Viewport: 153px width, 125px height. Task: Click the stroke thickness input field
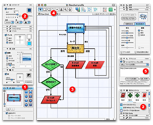pyautogui.click(x=16, y=12)
